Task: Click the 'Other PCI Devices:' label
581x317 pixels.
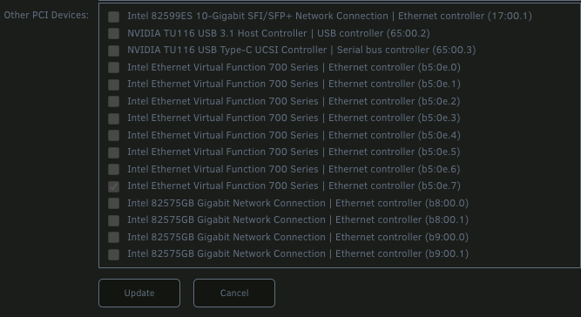Action: tap(46, 15)
